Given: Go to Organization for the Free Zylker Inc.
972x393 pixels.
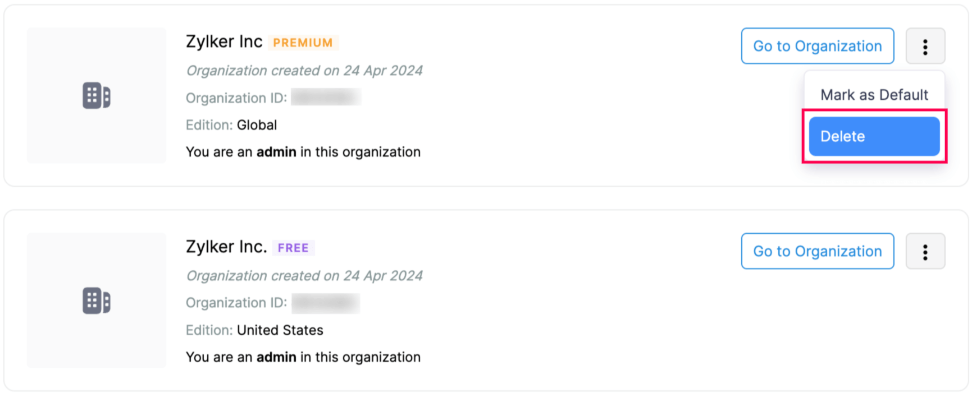Looking at the screenshot, I should [x=817, y=252].
